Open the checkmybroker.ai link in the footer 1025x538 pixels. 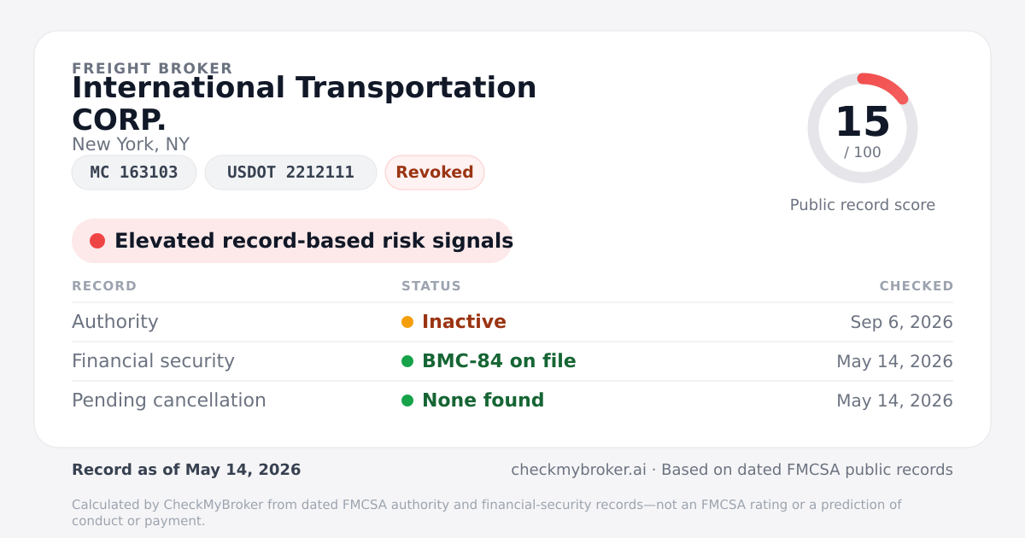(578, 470)
